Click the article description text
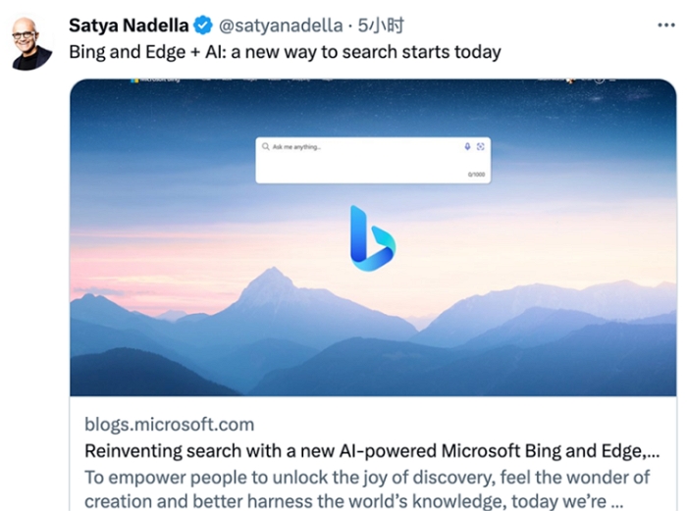 click(x=368, y=488)
